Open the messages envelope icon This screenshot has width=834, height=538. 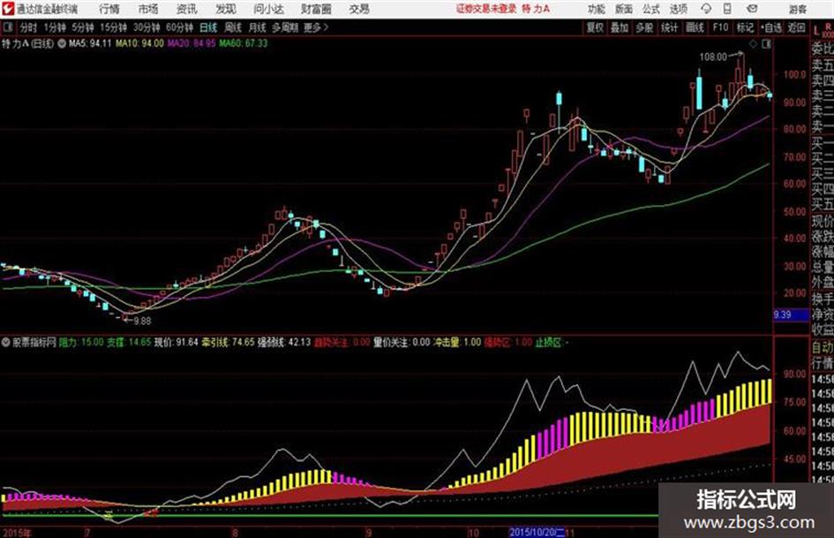(752, 9)
